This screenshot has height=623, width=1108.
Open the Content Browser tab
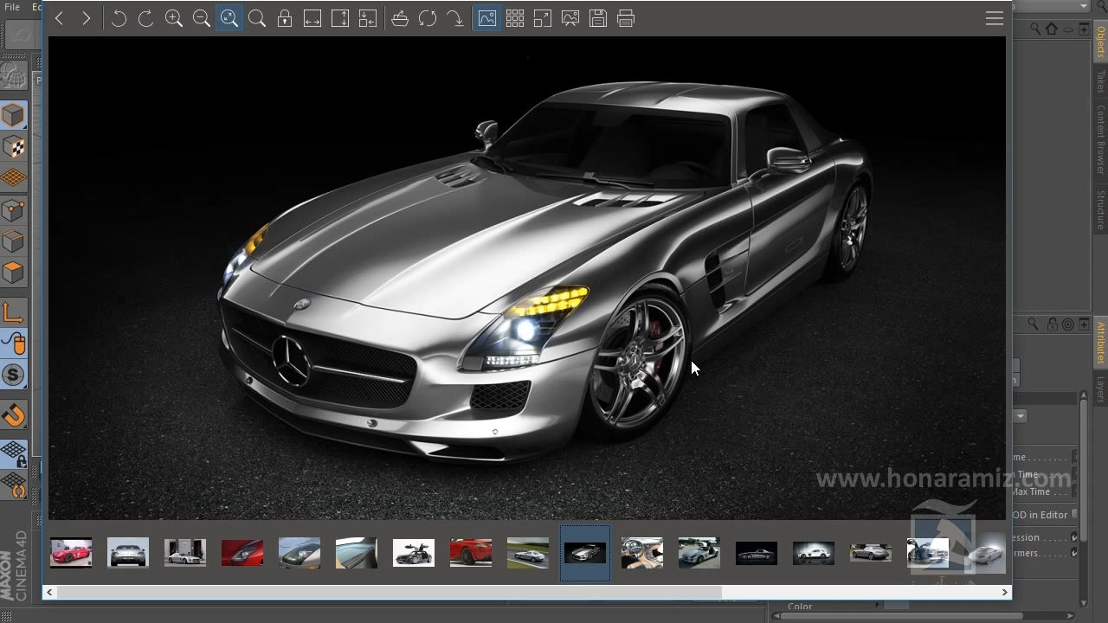tap(1101, 140)
